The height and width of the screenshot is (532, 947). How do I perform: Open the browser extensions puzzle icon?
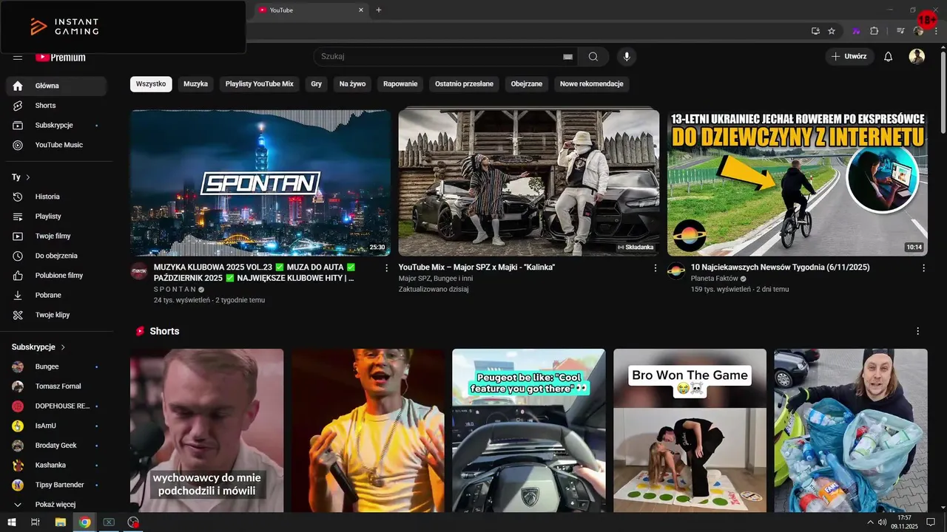coord(874,31)
